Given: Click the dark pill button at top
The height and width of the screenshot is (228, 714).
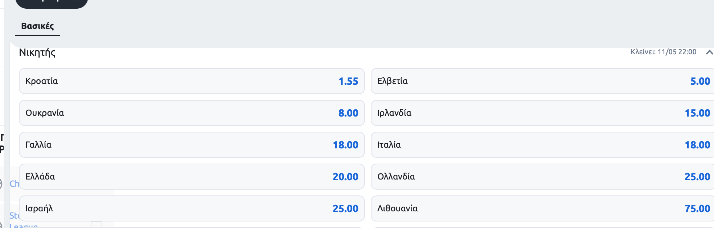Looking at the screenshot, I should 52,4.
